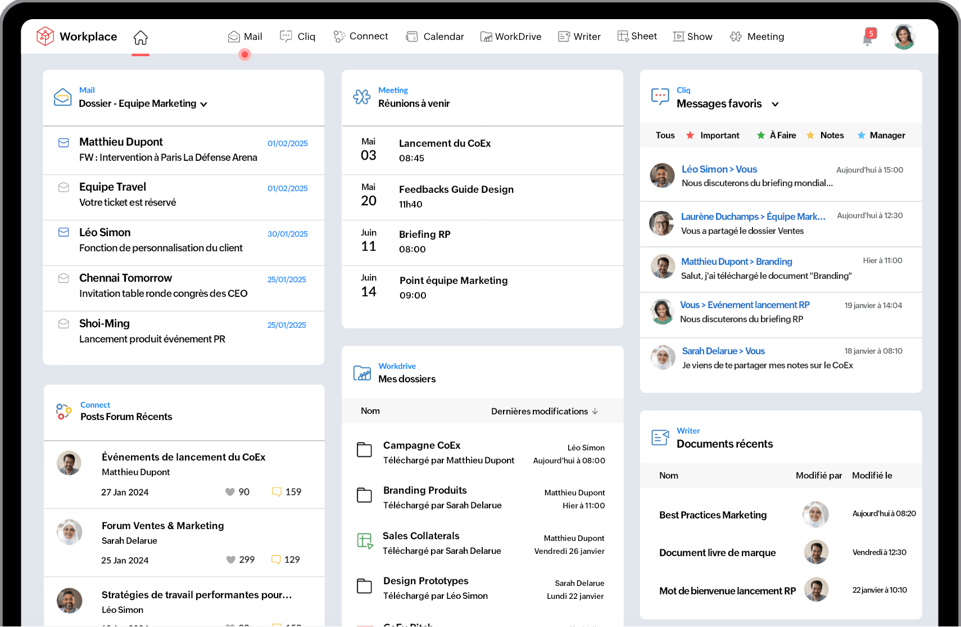961x627 pixels.
Task: Open the Document livre de marque file
Action: point(717,553)
